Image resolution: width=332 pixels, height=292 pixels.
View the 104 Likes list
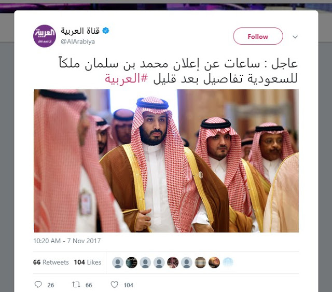coord(88,262)
